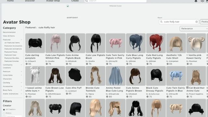Click the magnifier icon in shop search box
Viewport: 208px width, 117px height.
coord(161,22)
